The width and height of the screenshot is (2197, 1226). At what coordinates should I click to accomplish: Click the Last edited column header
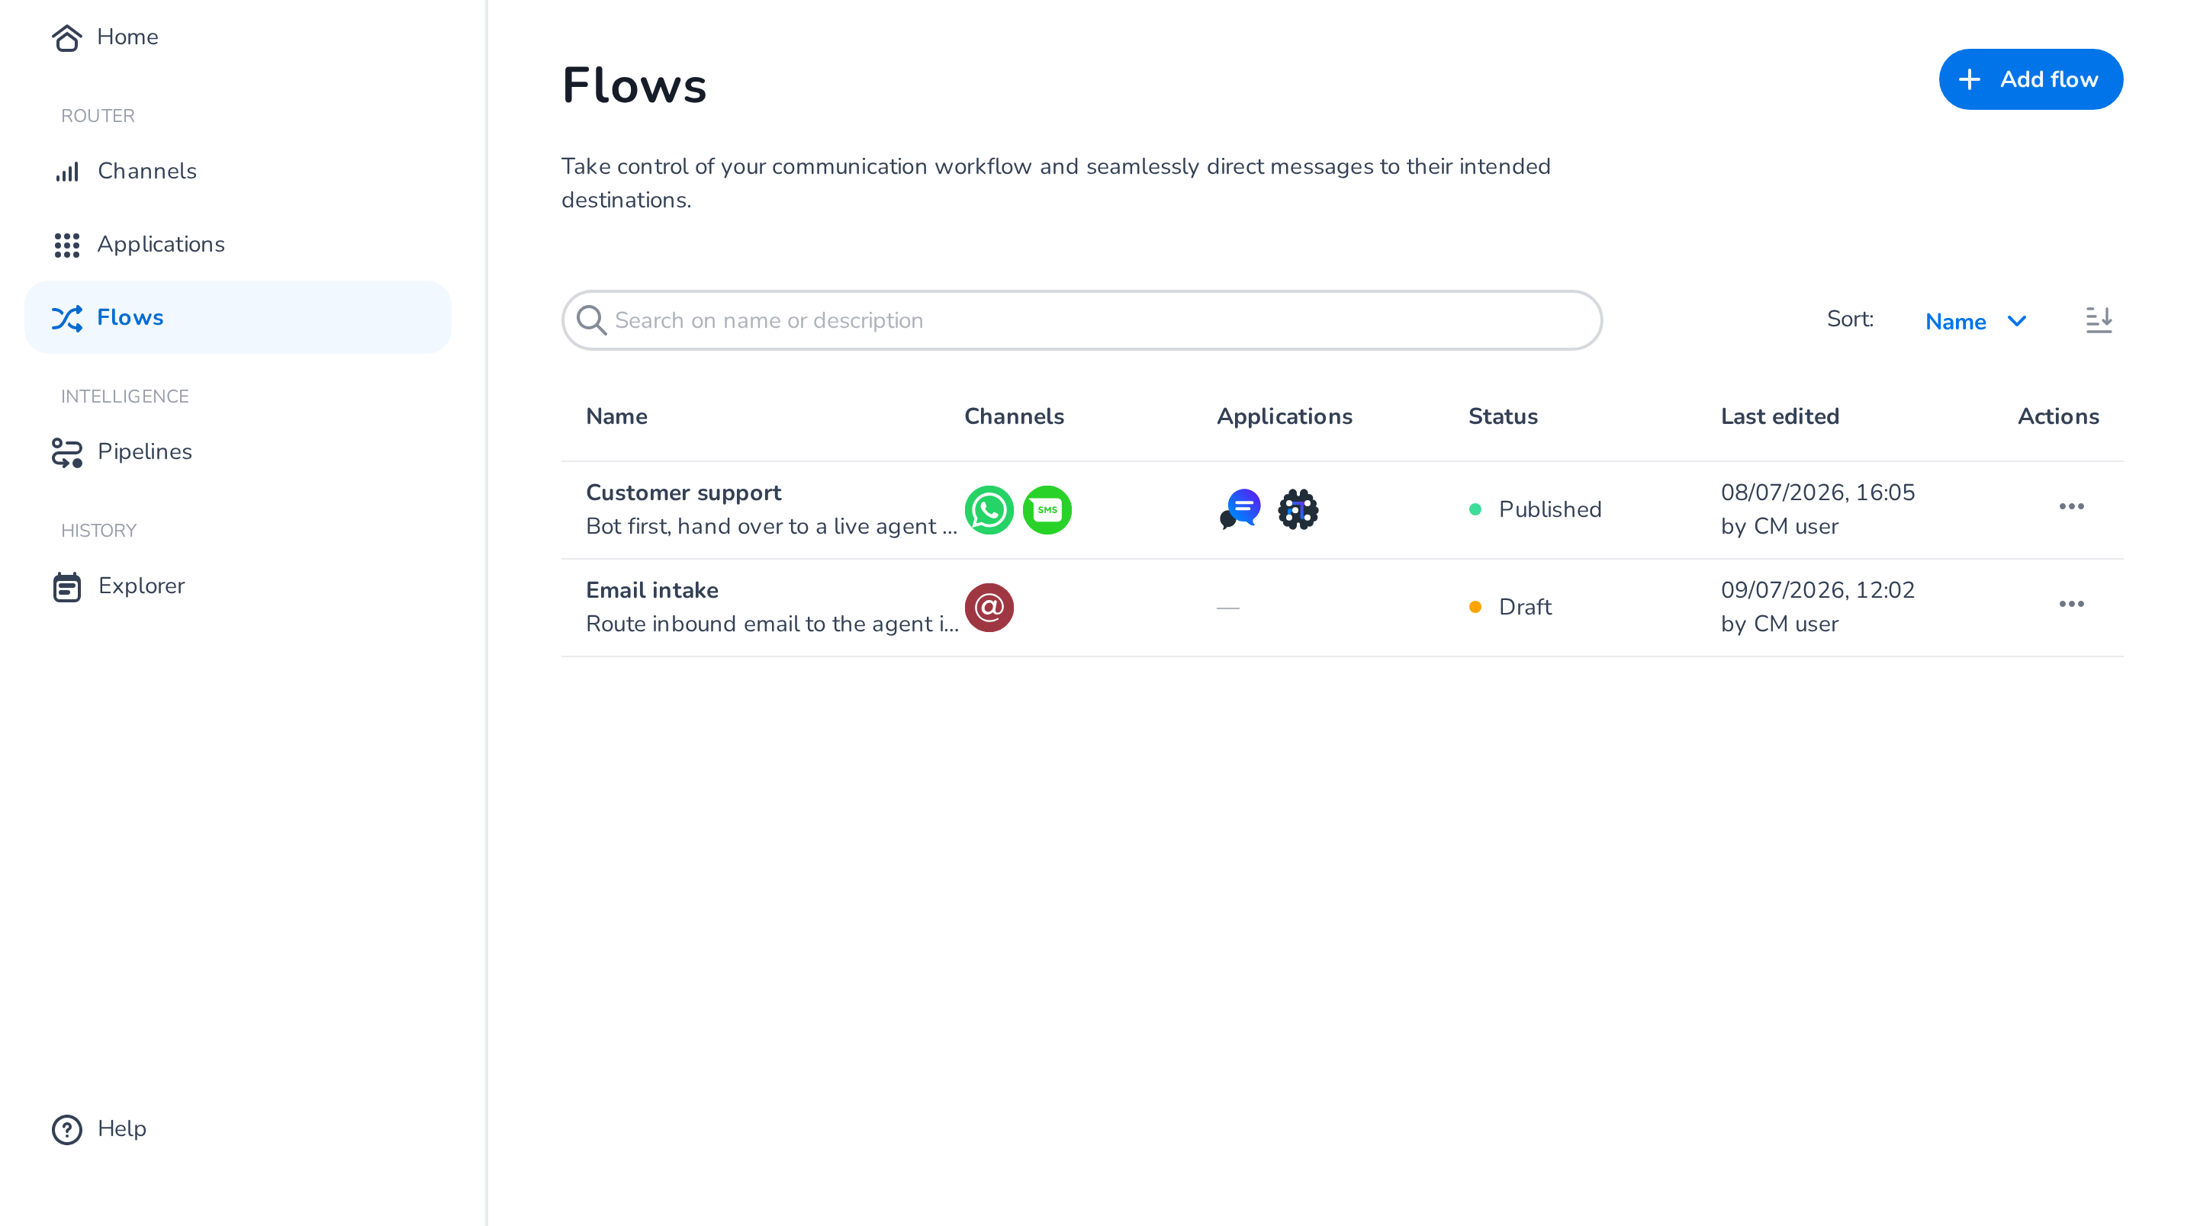tap(1779, 417)
